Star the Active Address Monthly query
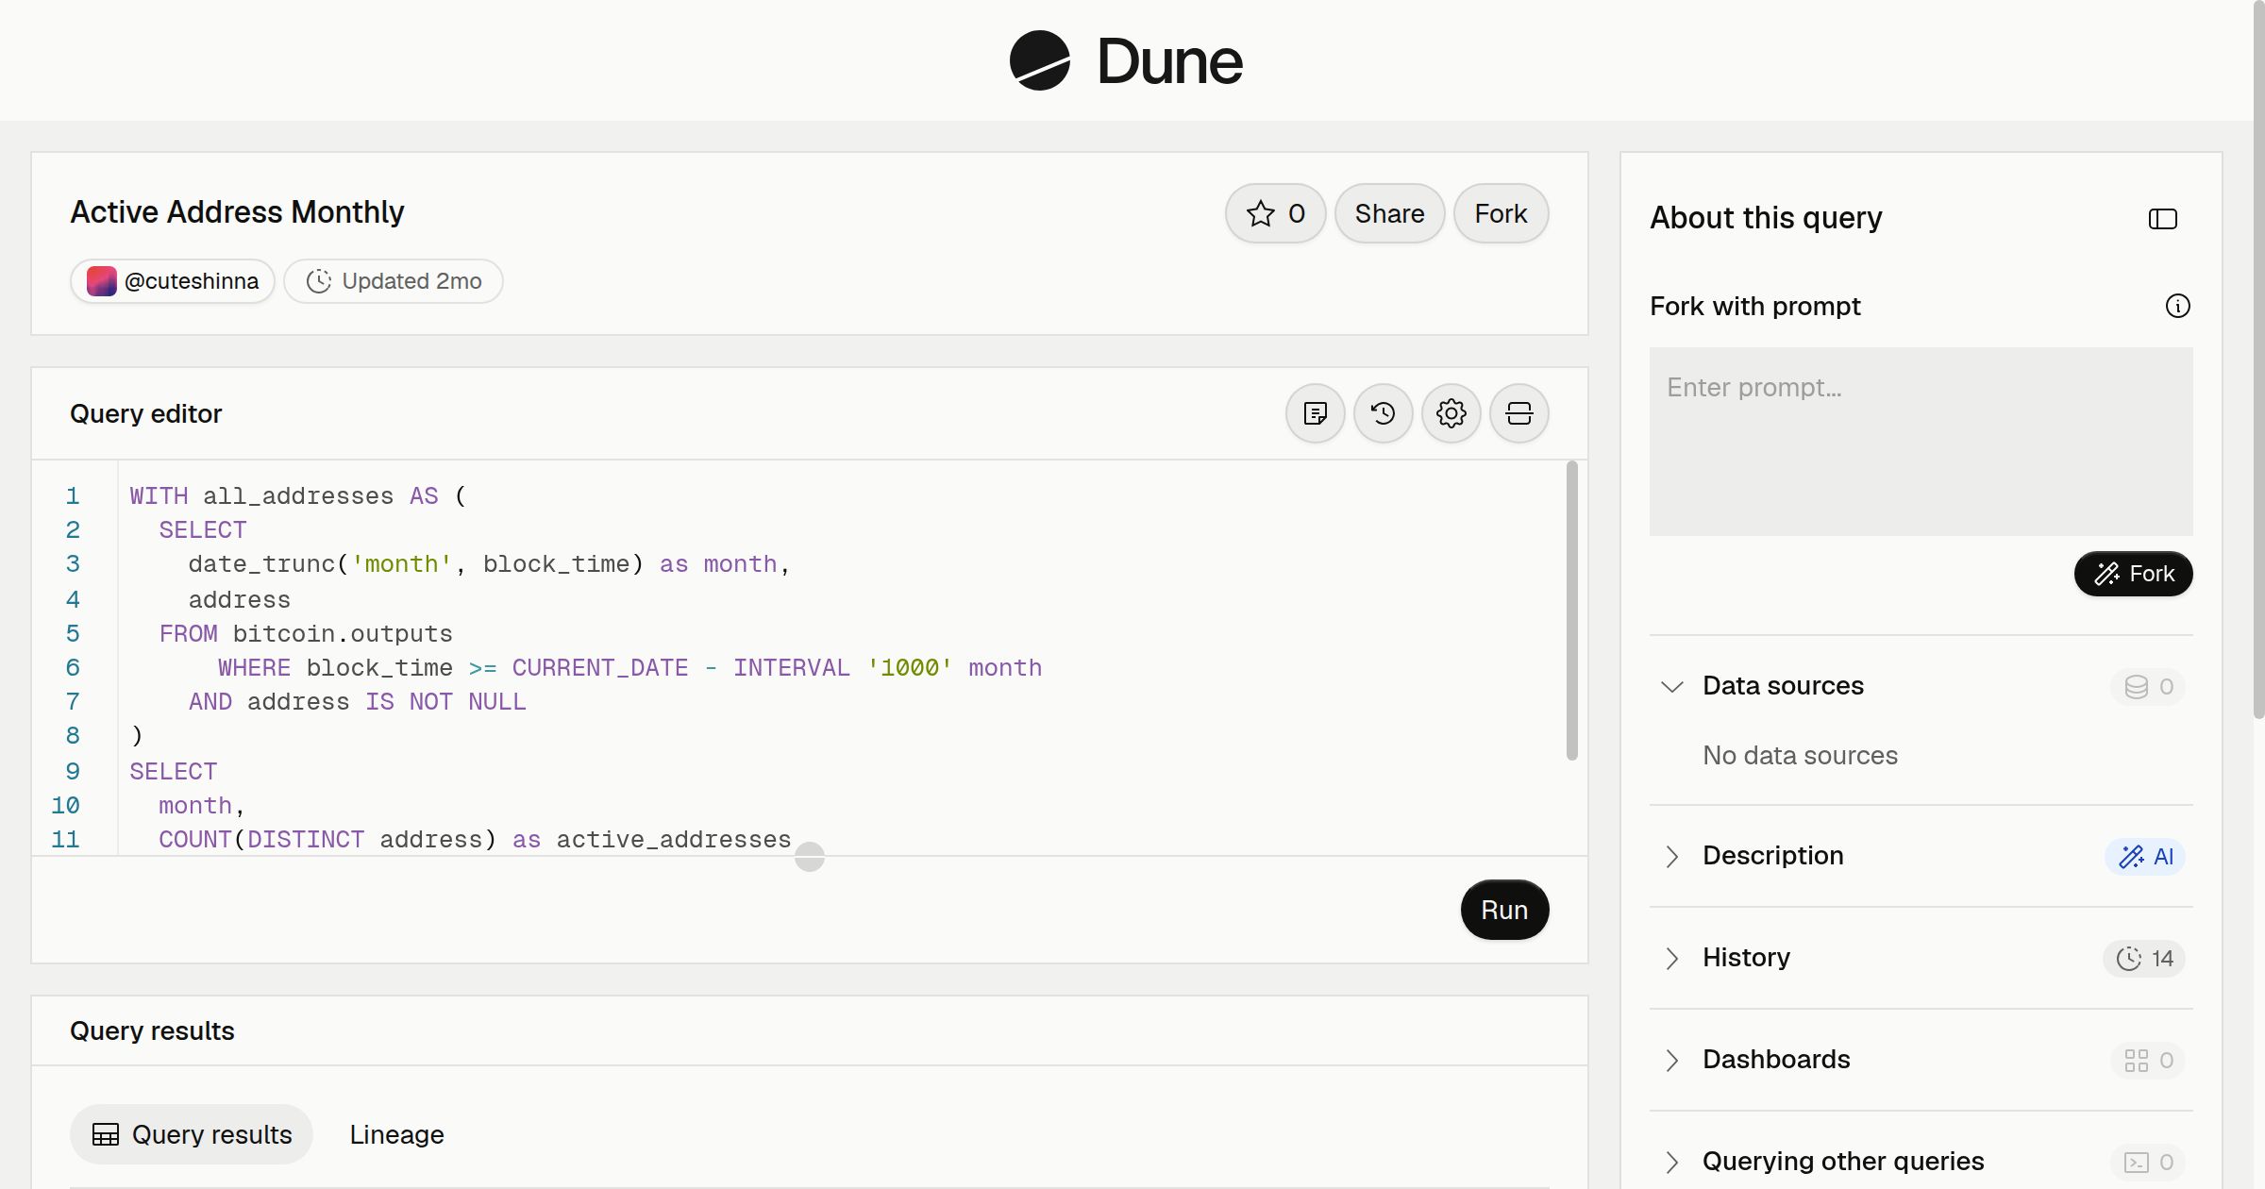 [x=1275, y=213]
